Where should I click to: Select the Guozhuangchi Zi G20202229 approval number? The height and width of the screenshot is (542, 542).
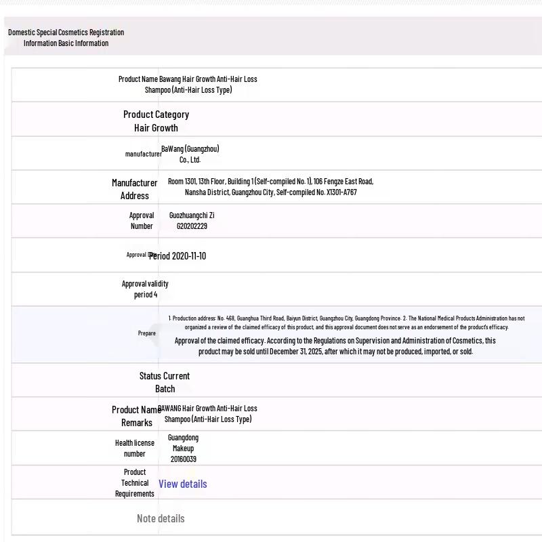click(192, 221)
